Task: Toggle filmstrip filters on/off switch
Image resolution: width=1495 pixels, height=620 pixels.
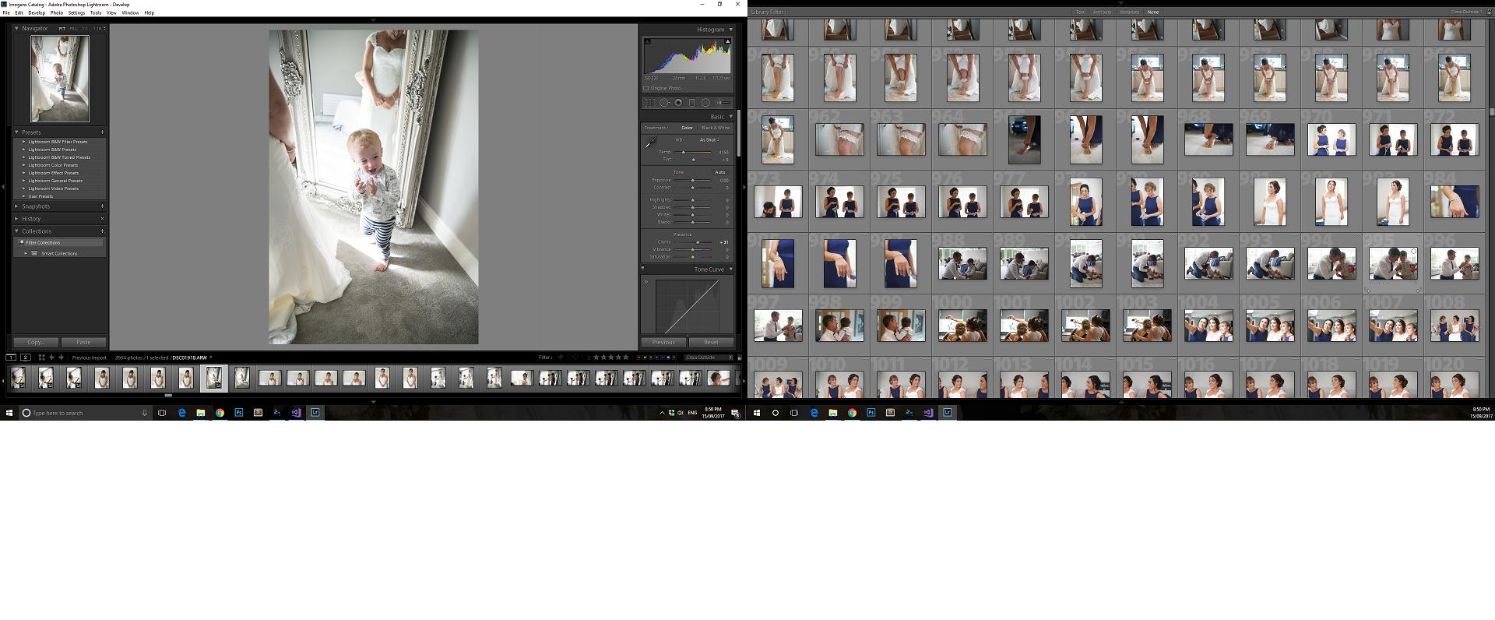Action: [740, 358]
